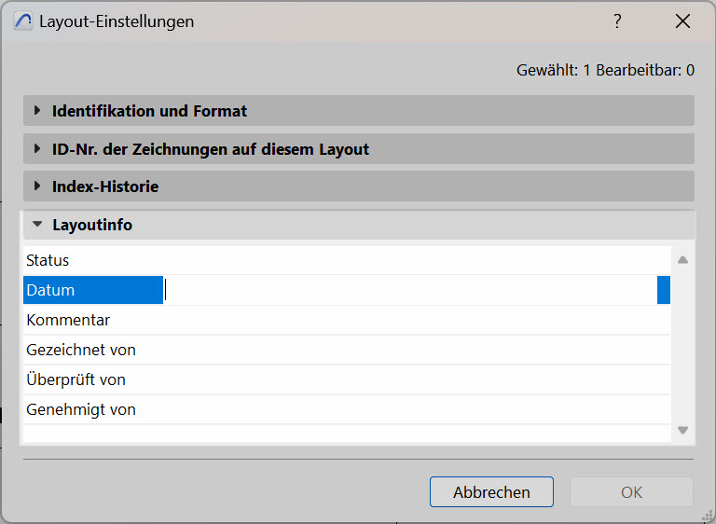Expand the Index-Historie section

pyautogui.click(x=358, y=186)
